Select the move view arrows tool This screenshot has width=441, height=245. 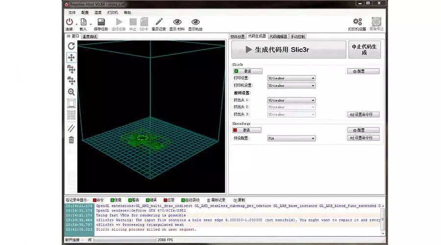pos(71,57)
